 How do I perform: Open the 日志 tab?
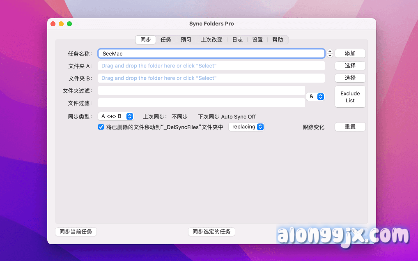(x=237, y=40)
